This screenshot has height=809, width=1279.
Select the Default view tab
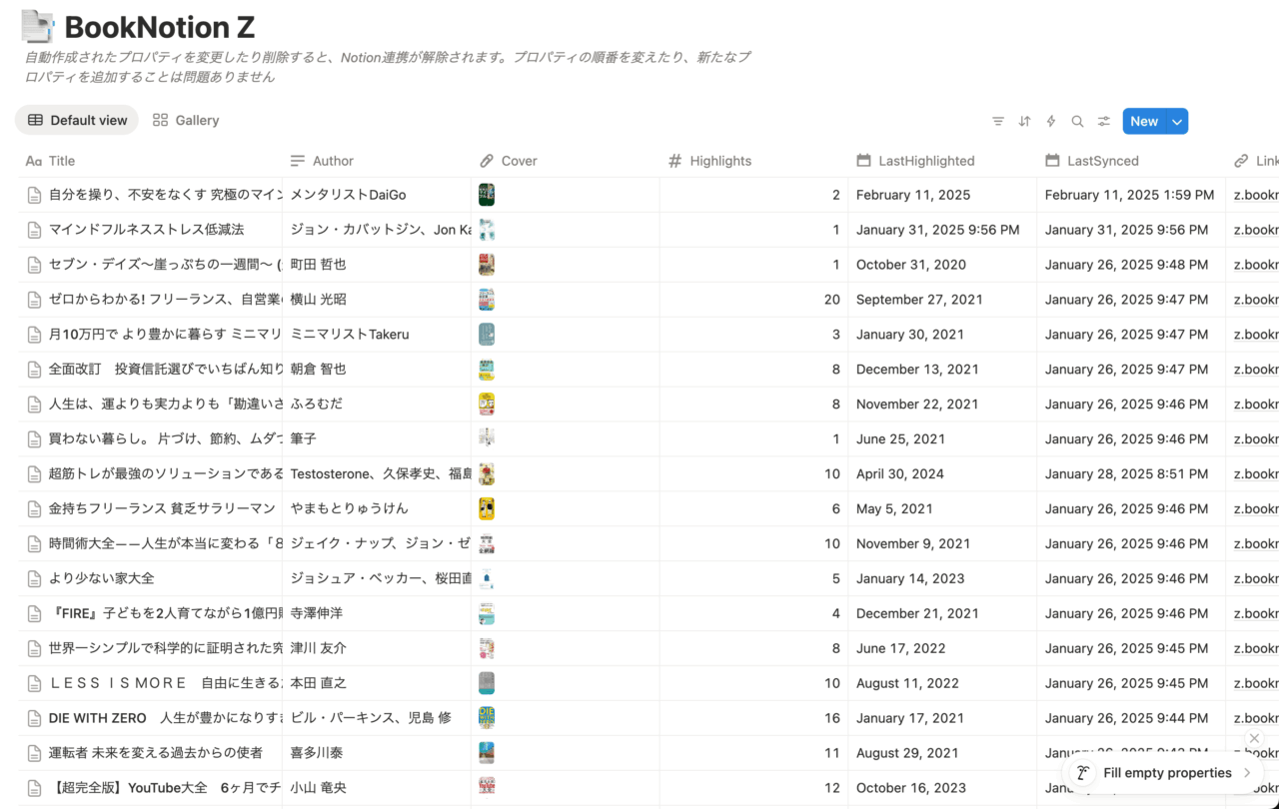pos(76,120)
